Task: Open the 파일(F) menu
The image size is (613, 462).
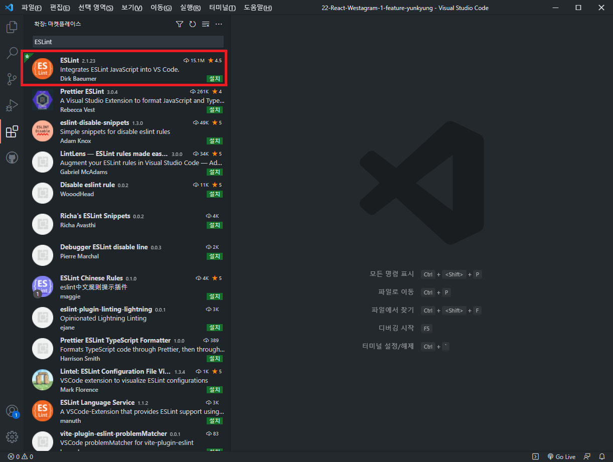Action: point(32,8)
